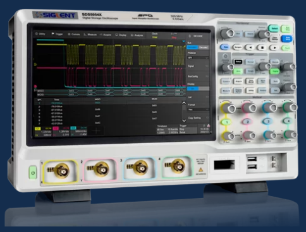The height and width of the screenshot is (232, 306).
Task: Hit the teal Default button
Action: [x=274, y=28]
